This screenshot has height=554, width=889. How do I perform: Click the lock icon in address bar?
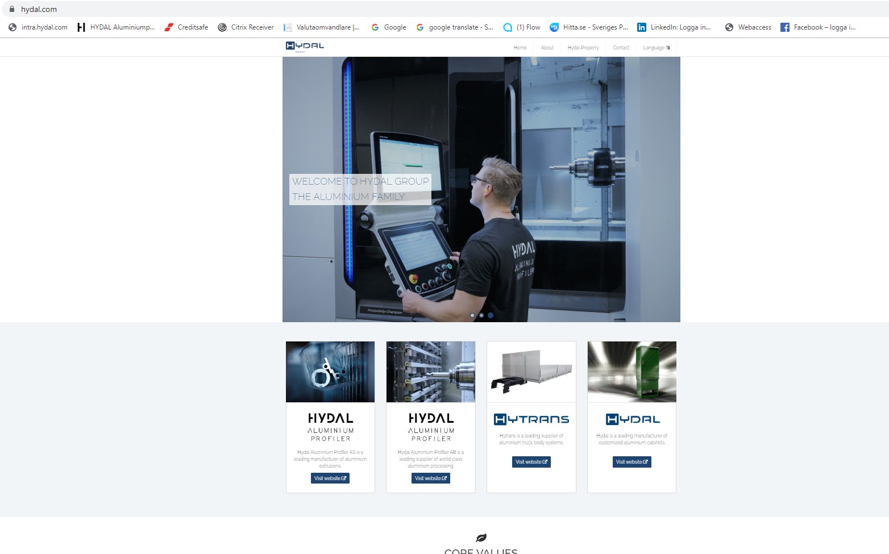[12, 9]
